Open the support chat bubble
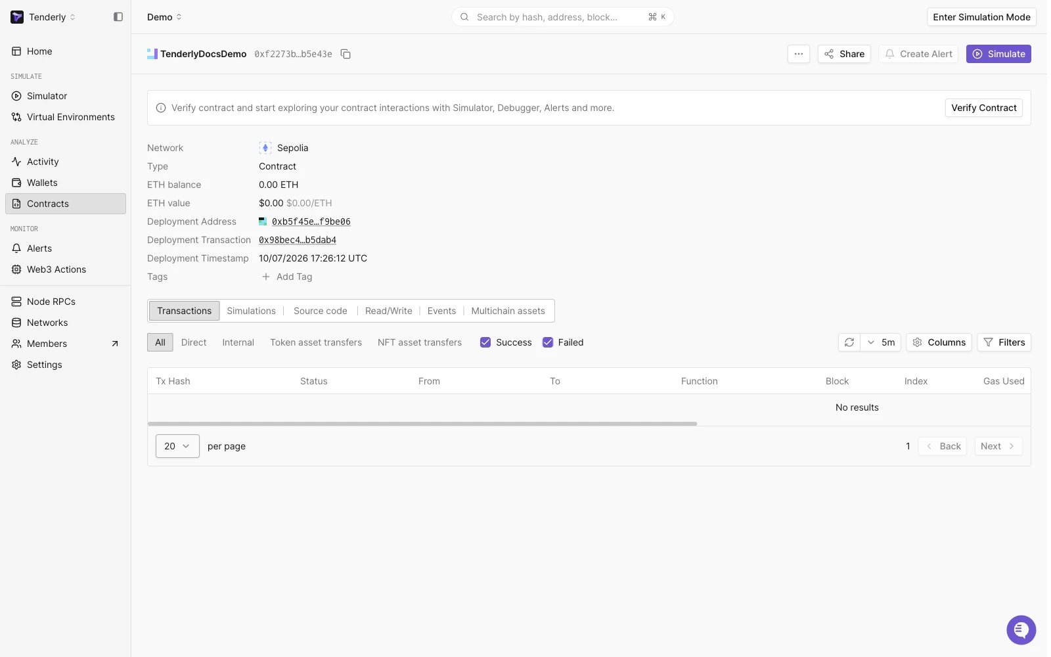This screenshot has height=657, width=1051. click(1021, 630)
